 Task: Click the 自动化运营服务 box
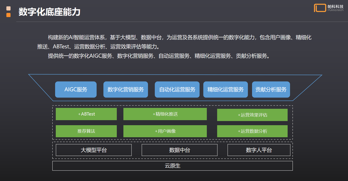(x=177, y=89)
